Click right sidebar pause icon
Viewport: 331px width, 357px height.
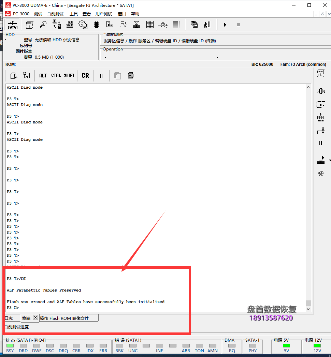click(x=321, y=143)
